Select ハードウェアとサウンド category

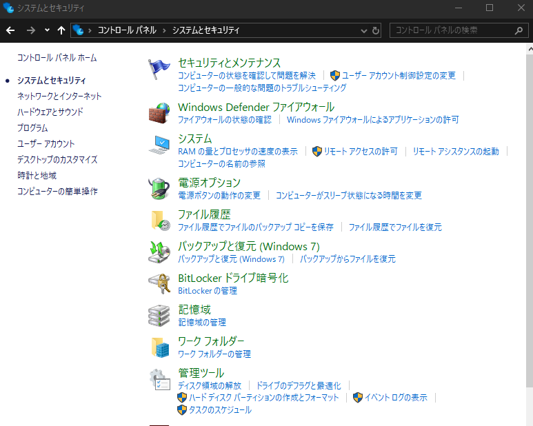pos(50,112)
